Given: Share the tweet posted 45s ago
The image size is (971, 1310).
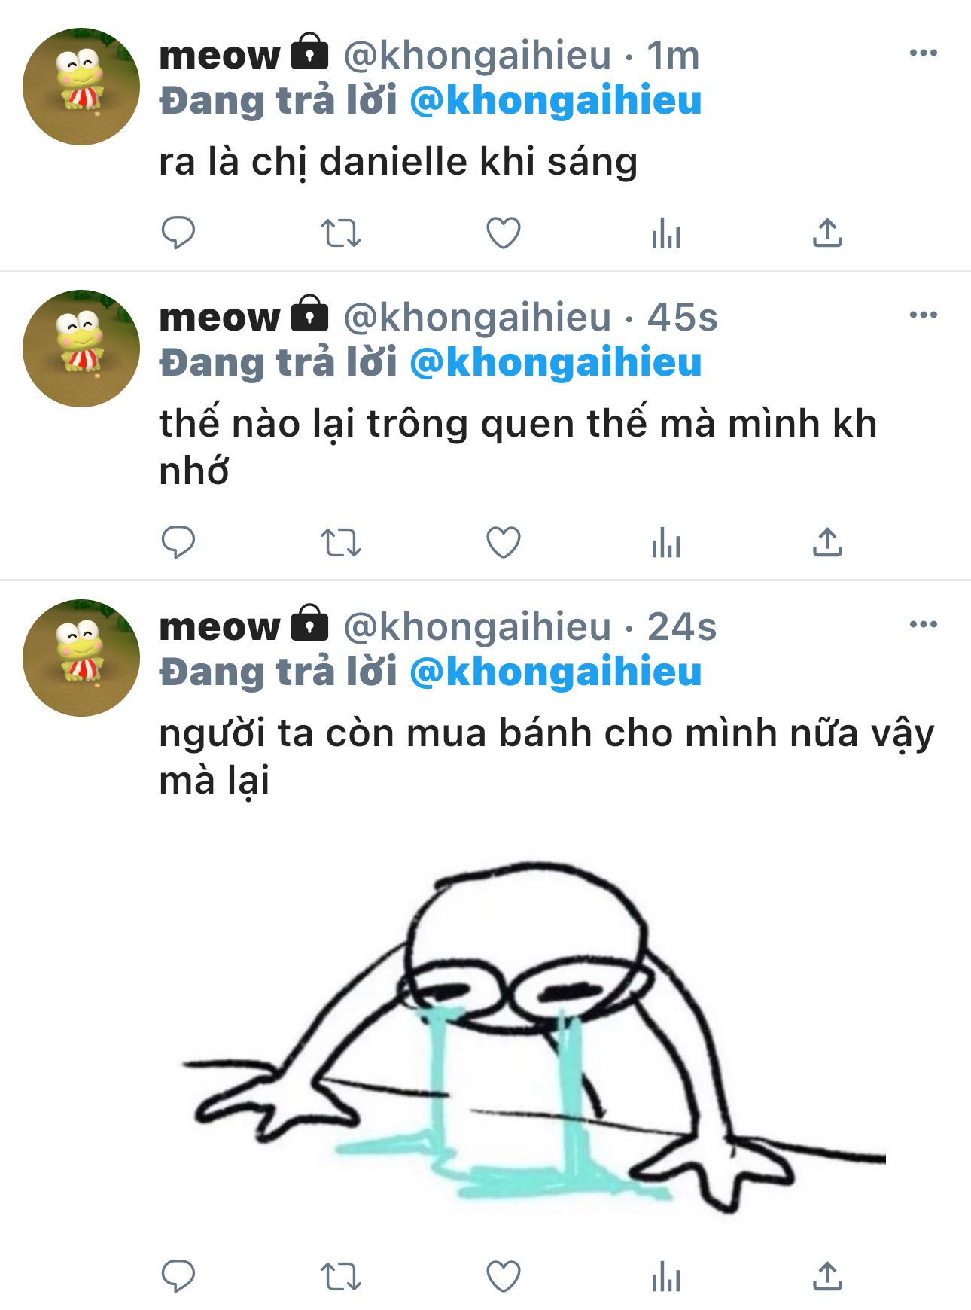Looking at the screenshot, I should [827, 542].
